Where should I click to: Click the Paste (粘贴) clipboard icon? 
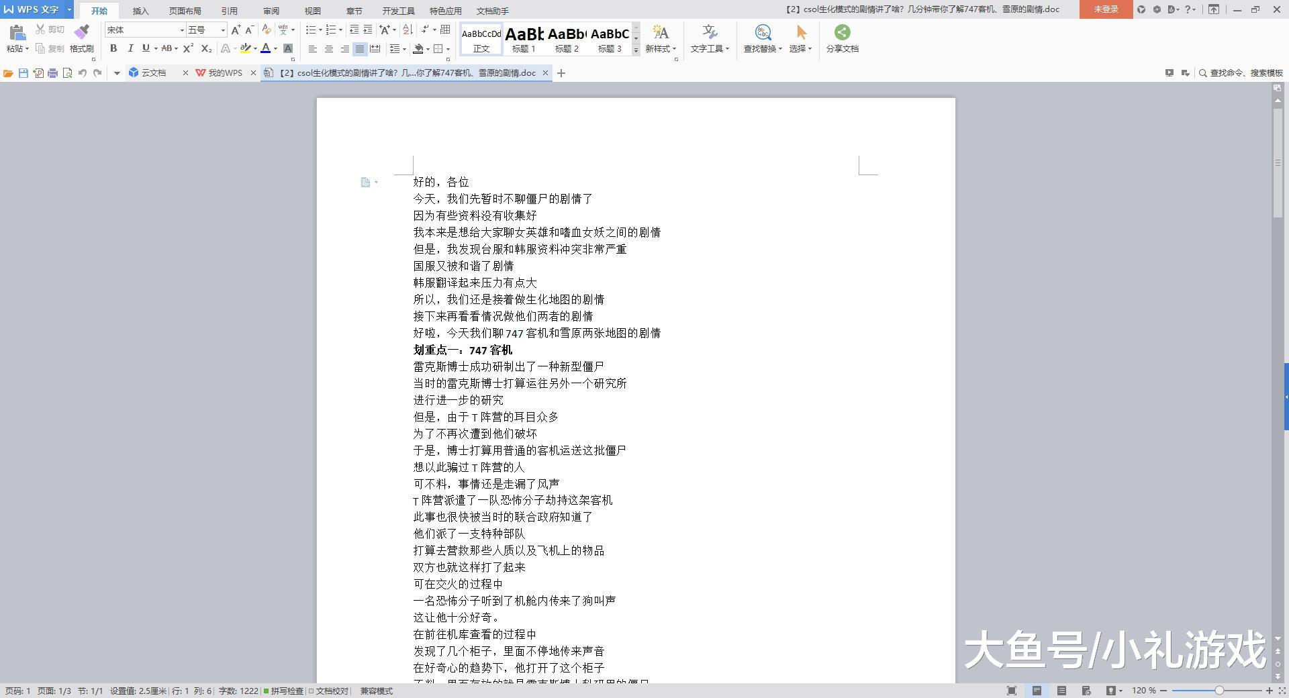point(17,32)
